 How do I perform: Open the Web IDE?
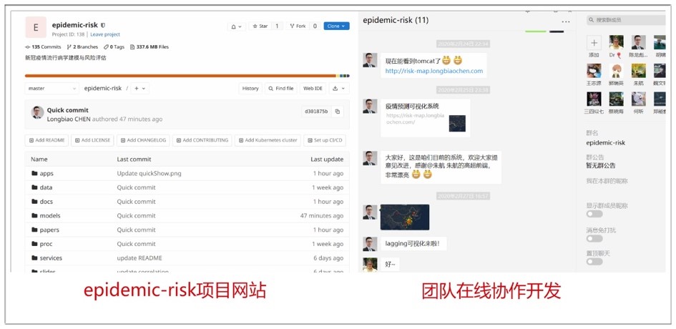point(313,89)
